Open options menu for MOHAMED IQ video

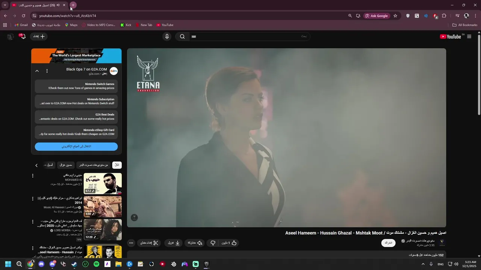[x=33, y=175]
